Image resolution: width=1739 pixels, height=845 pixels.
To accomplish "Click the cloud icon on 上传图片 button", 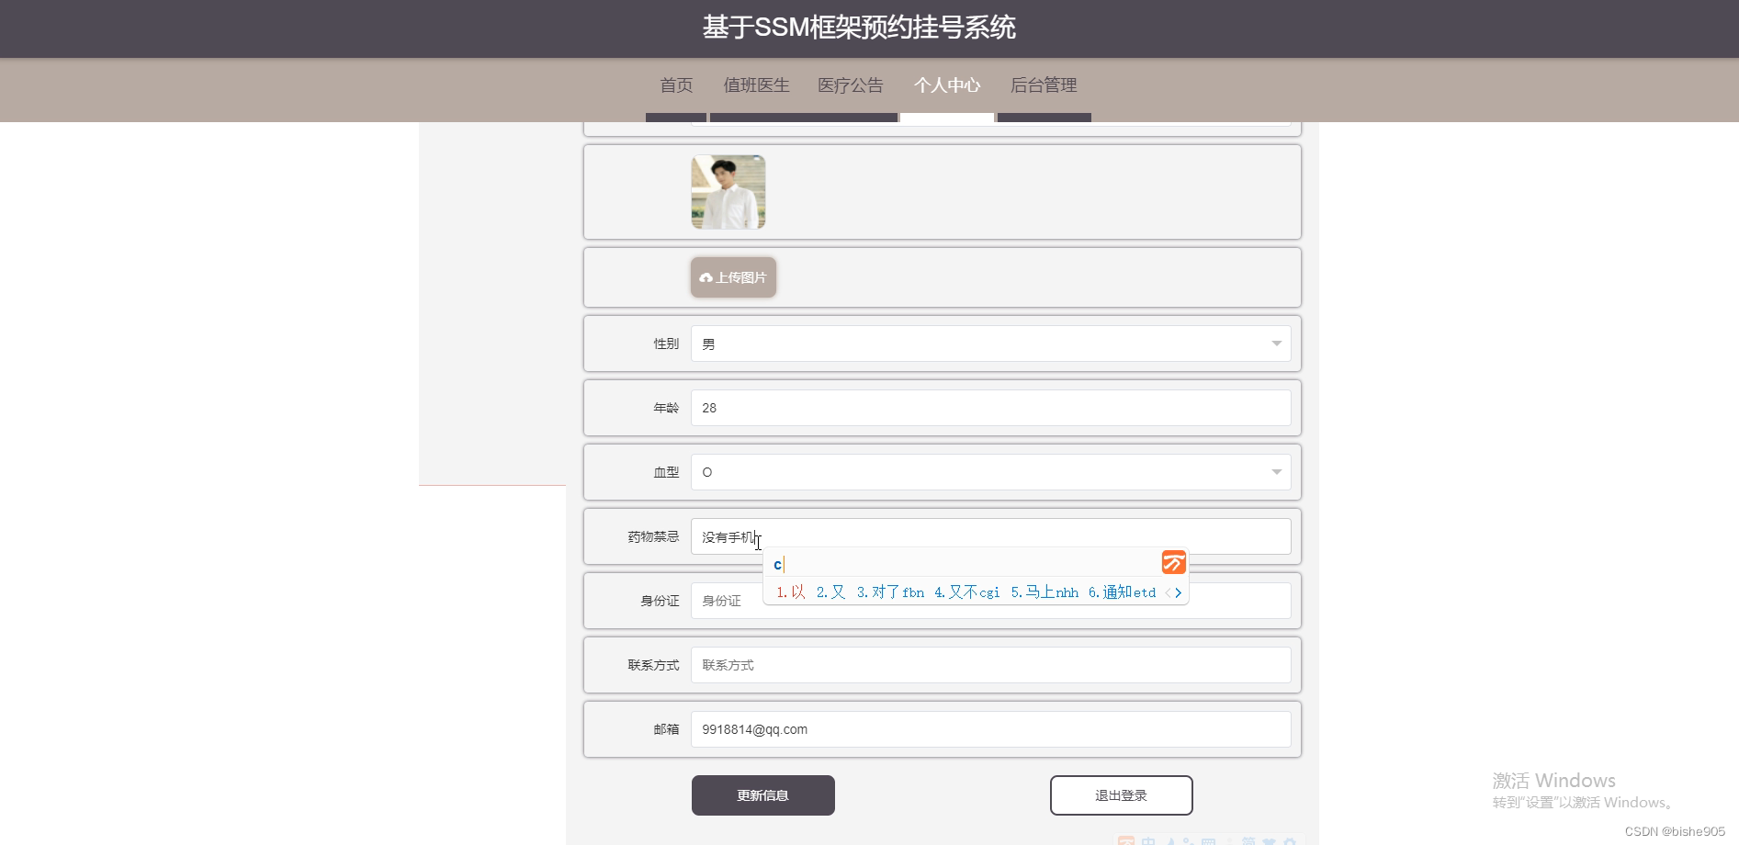I will pos(706,277).
